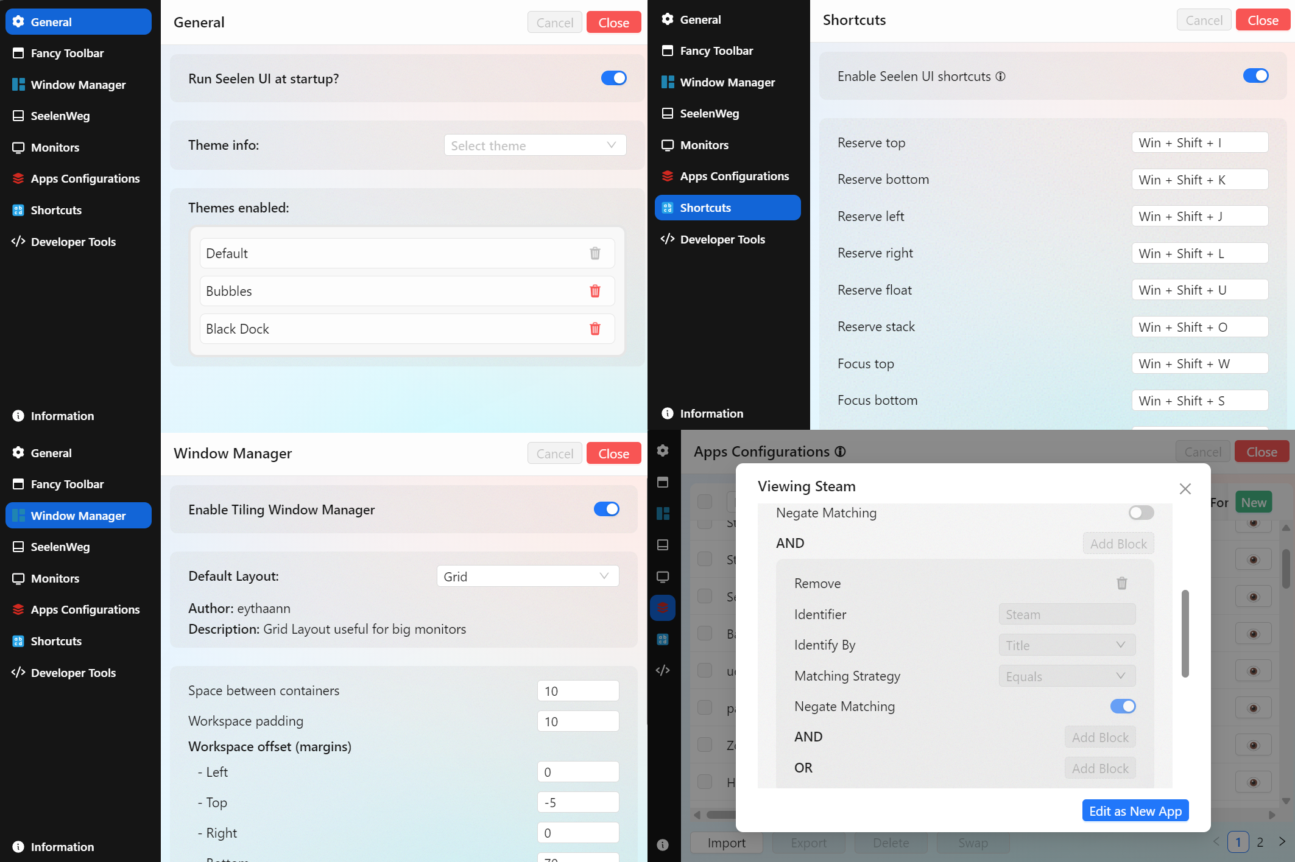
Task: Click the General settings gear icon
Action: (x=17, y=20)
